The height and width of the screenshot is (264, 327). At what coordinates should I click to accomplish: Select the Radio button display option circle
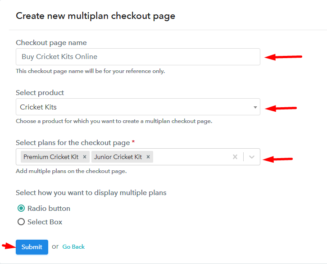click(21, 208)
